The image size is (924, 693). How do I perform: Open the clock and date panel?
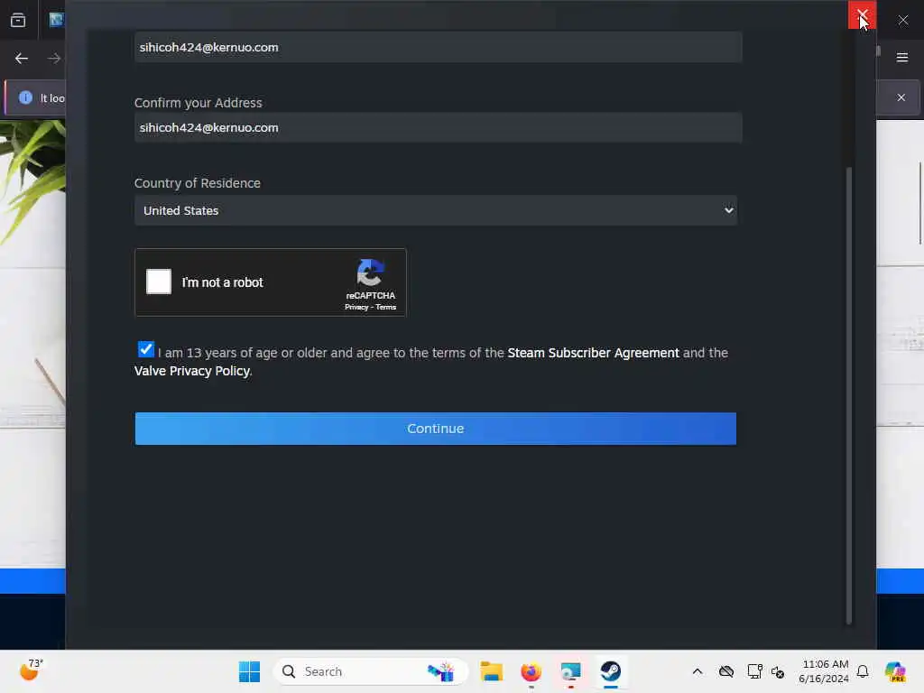pos(823,671)
